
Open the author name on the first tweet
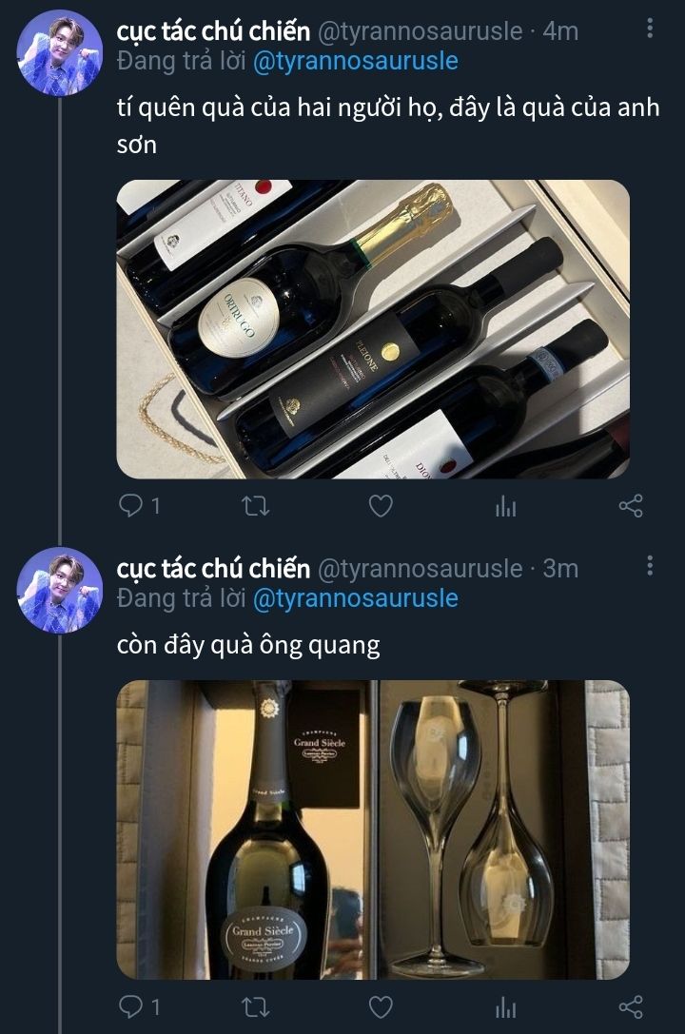pos(213,31)
